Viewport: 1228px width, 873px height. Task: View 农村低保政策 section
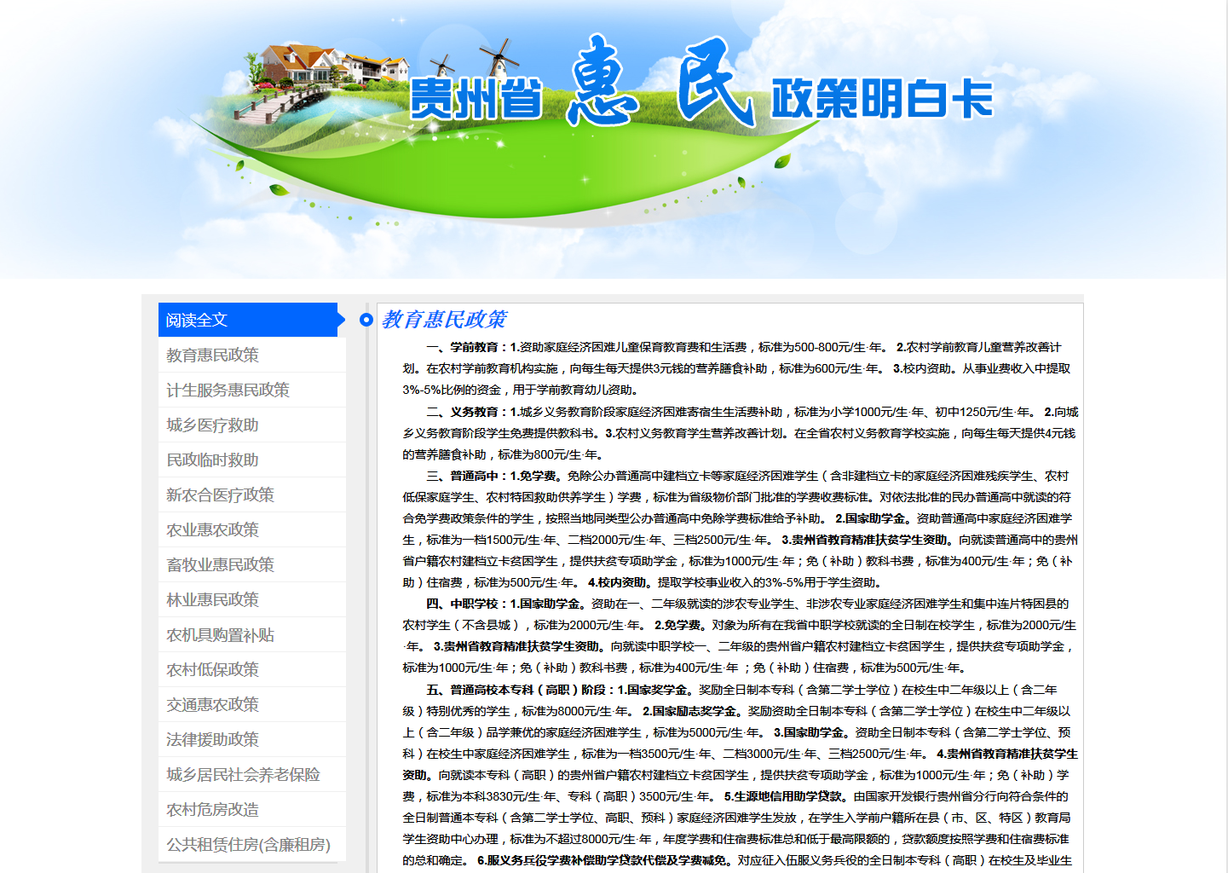tap(212, 670)
